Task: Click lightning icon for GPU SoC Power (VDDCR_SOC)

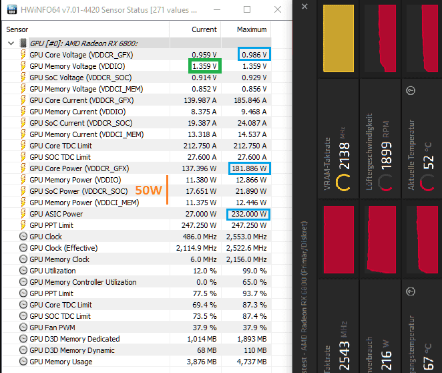Action: pos(23,191)
